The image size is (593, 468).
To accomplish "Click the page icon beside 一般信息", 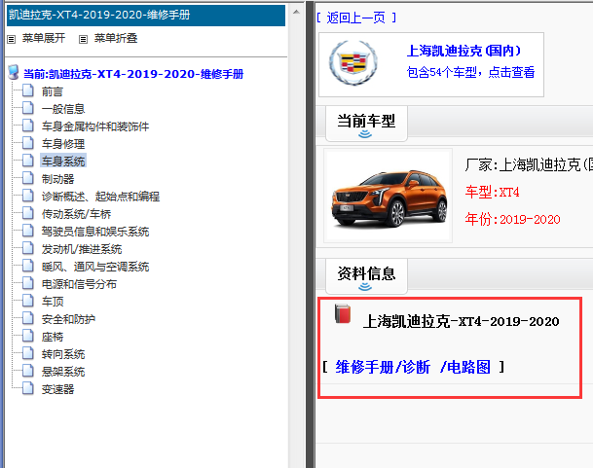I will (28, 109).
